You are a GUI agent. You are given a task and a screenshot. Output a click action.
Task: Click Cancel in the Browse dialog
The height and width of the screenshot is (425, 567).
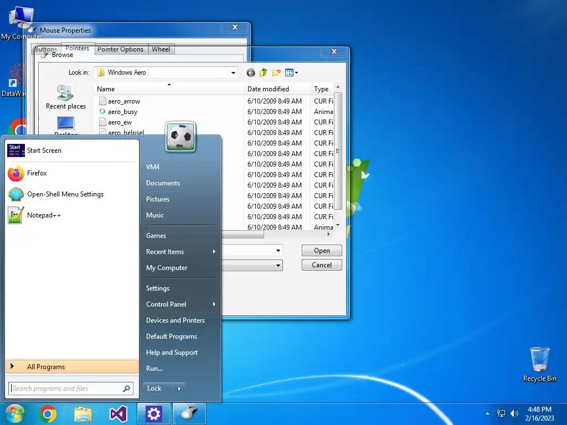coord(322,265)
